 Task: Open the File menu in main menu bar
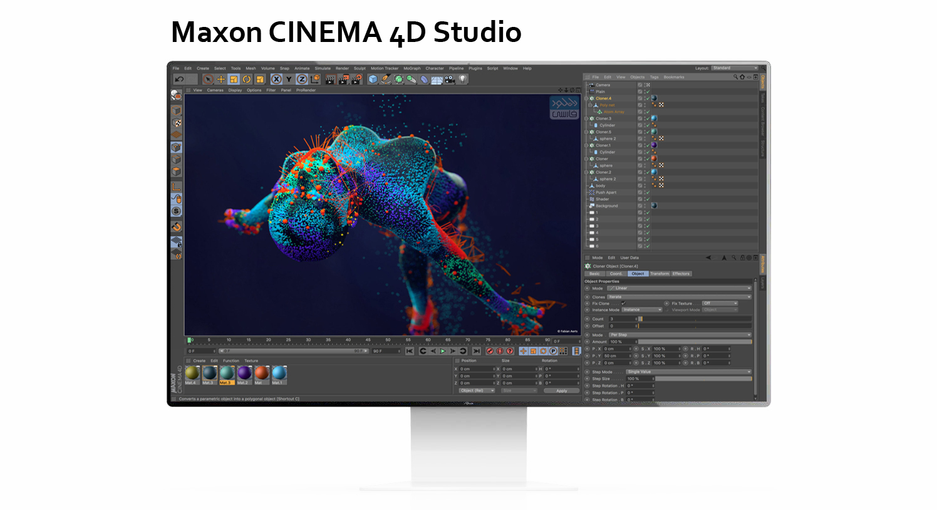tap(176, 68)
